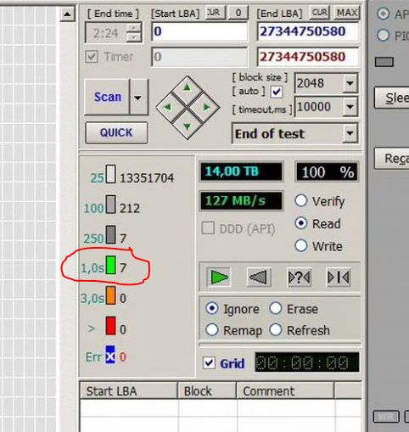This screenshot has height=432, width=409.
Task: Click the 14,00 TB capacity display
Action: [x=241, y=171]
